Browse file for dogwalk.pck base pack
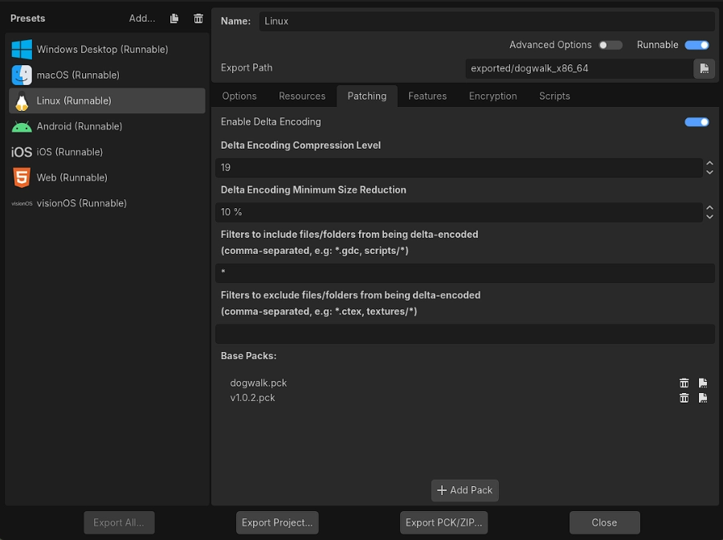Screen dimensions: 723x540 point(703,383)
